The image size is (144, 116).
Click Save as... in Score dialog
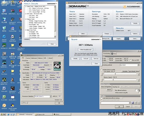(96, 58)
